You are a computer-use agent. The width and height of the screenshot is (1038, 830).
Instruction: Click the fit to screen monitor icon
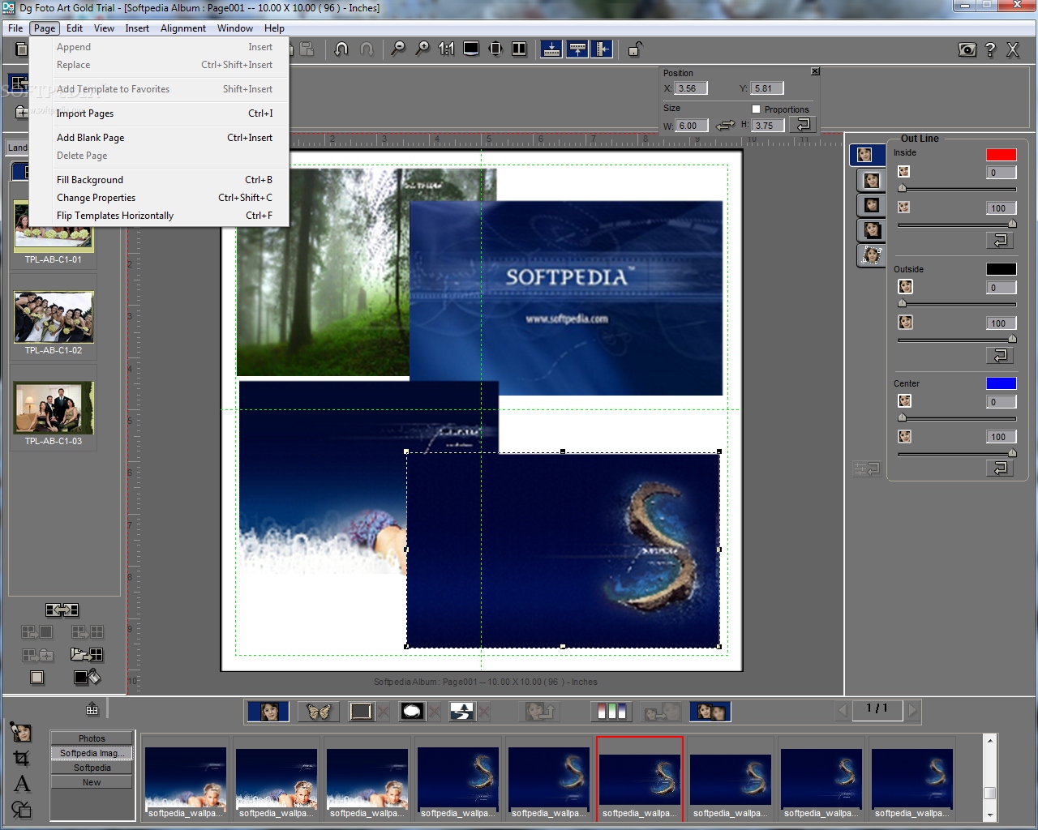[471, 49]
